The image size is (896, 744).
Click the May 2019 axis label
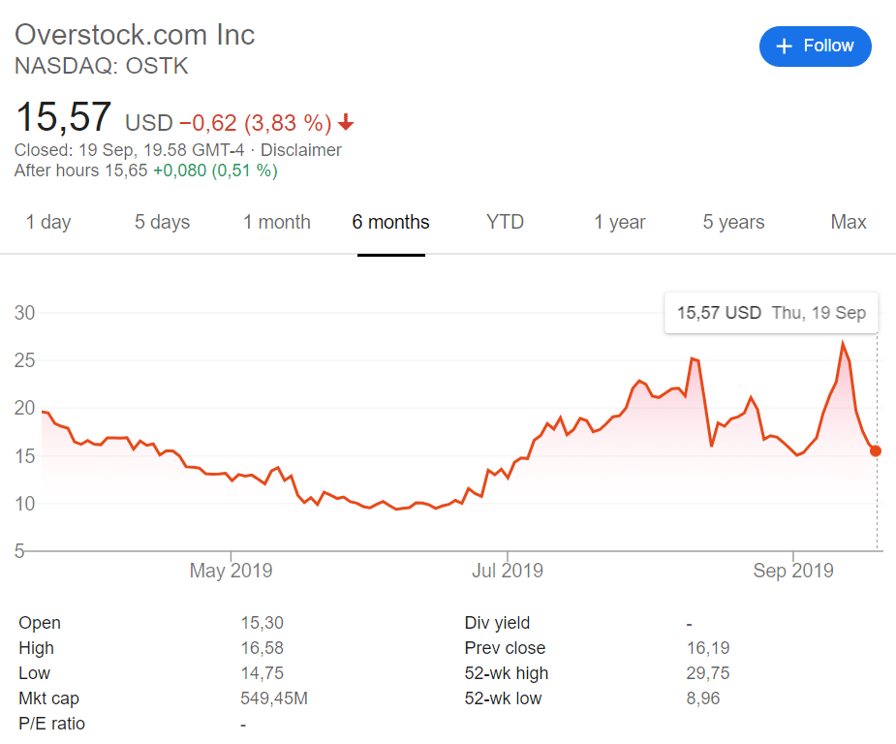pos(231,571)
